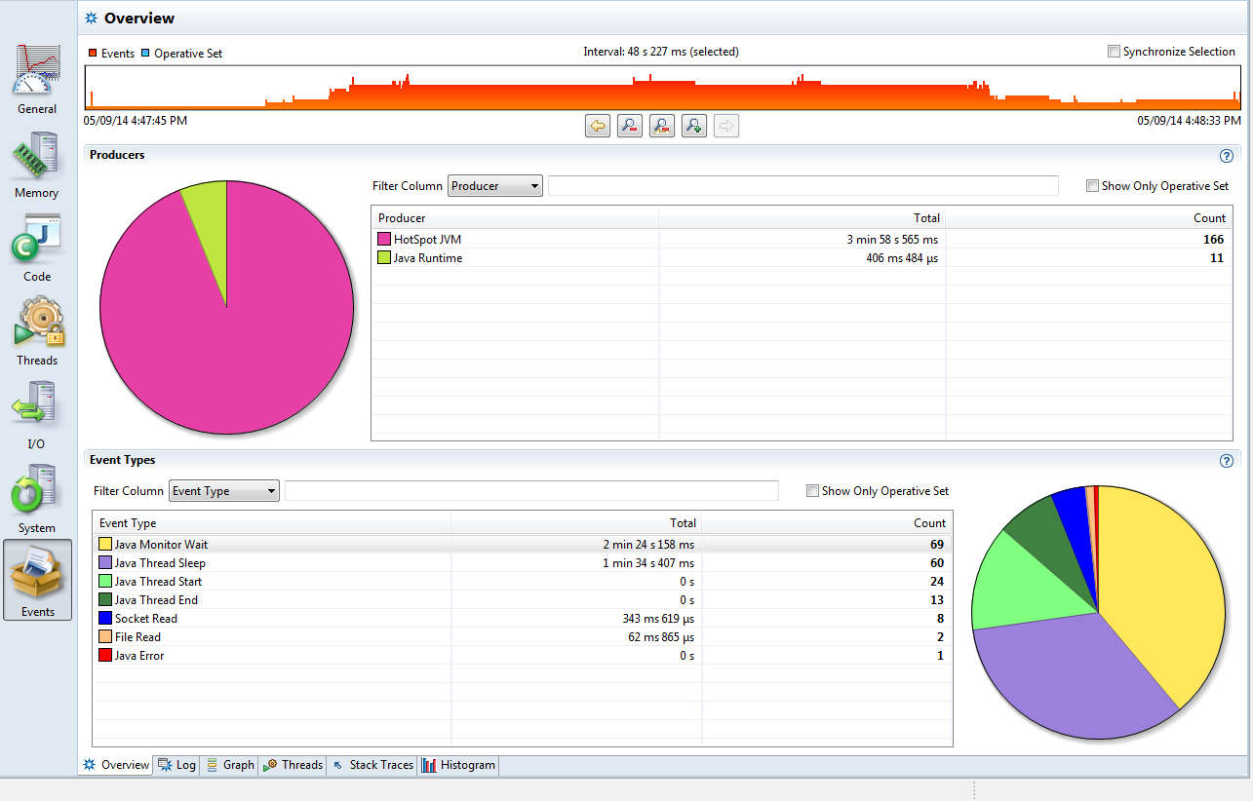Image resolution: width=1253 pixels, height=801 pixels.
Task: Sort Event Types table by Event Type header
Action: (x=272, y=523)
